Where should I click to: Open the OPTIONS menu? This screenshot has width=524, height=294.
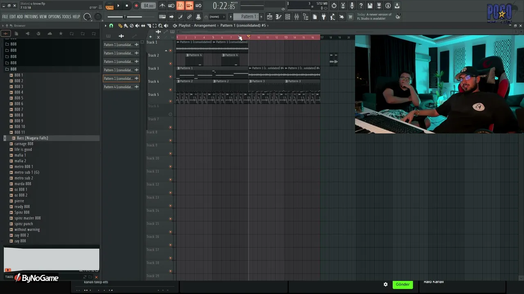(x=54, y=17)
